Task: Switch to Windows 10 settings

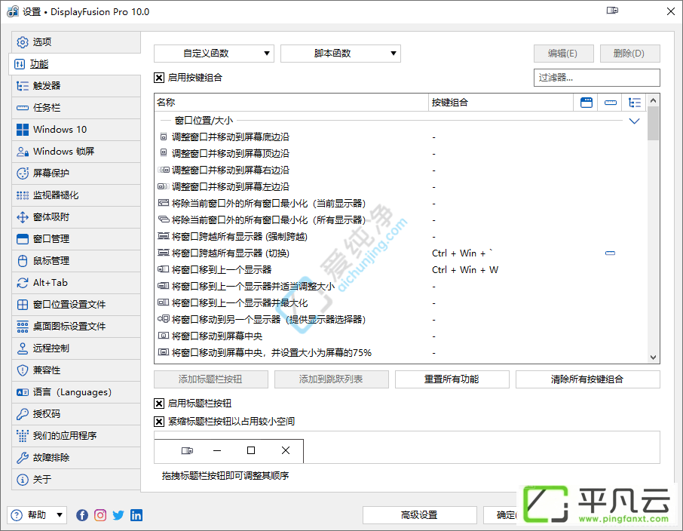Action: point(76,130)
